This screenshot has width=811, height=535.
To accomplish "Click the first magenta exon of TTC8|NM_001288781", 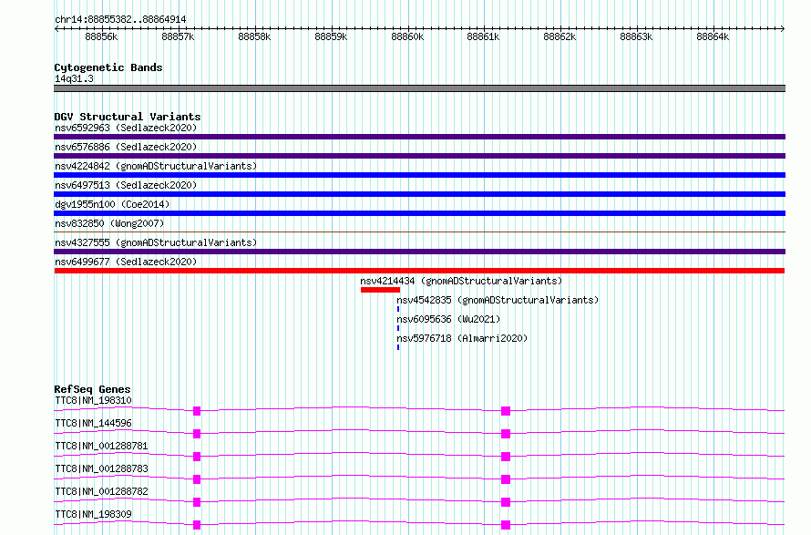I will tap(197, 457).
